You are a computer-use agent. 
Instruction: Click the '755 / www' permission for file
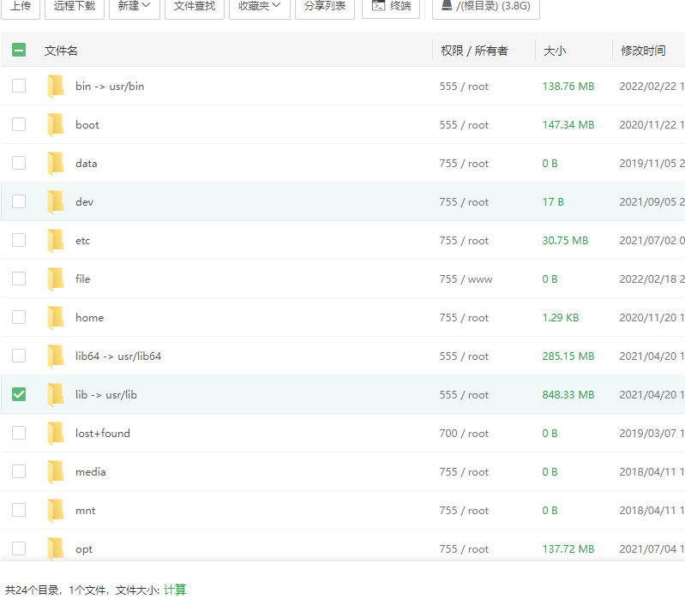click(466, 279)
